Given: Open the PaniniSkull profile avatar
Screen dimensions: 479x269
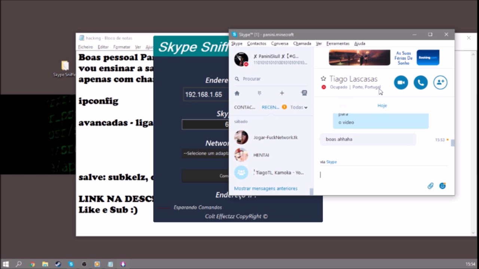Looking at the screenshot, I should pos(241,59).
